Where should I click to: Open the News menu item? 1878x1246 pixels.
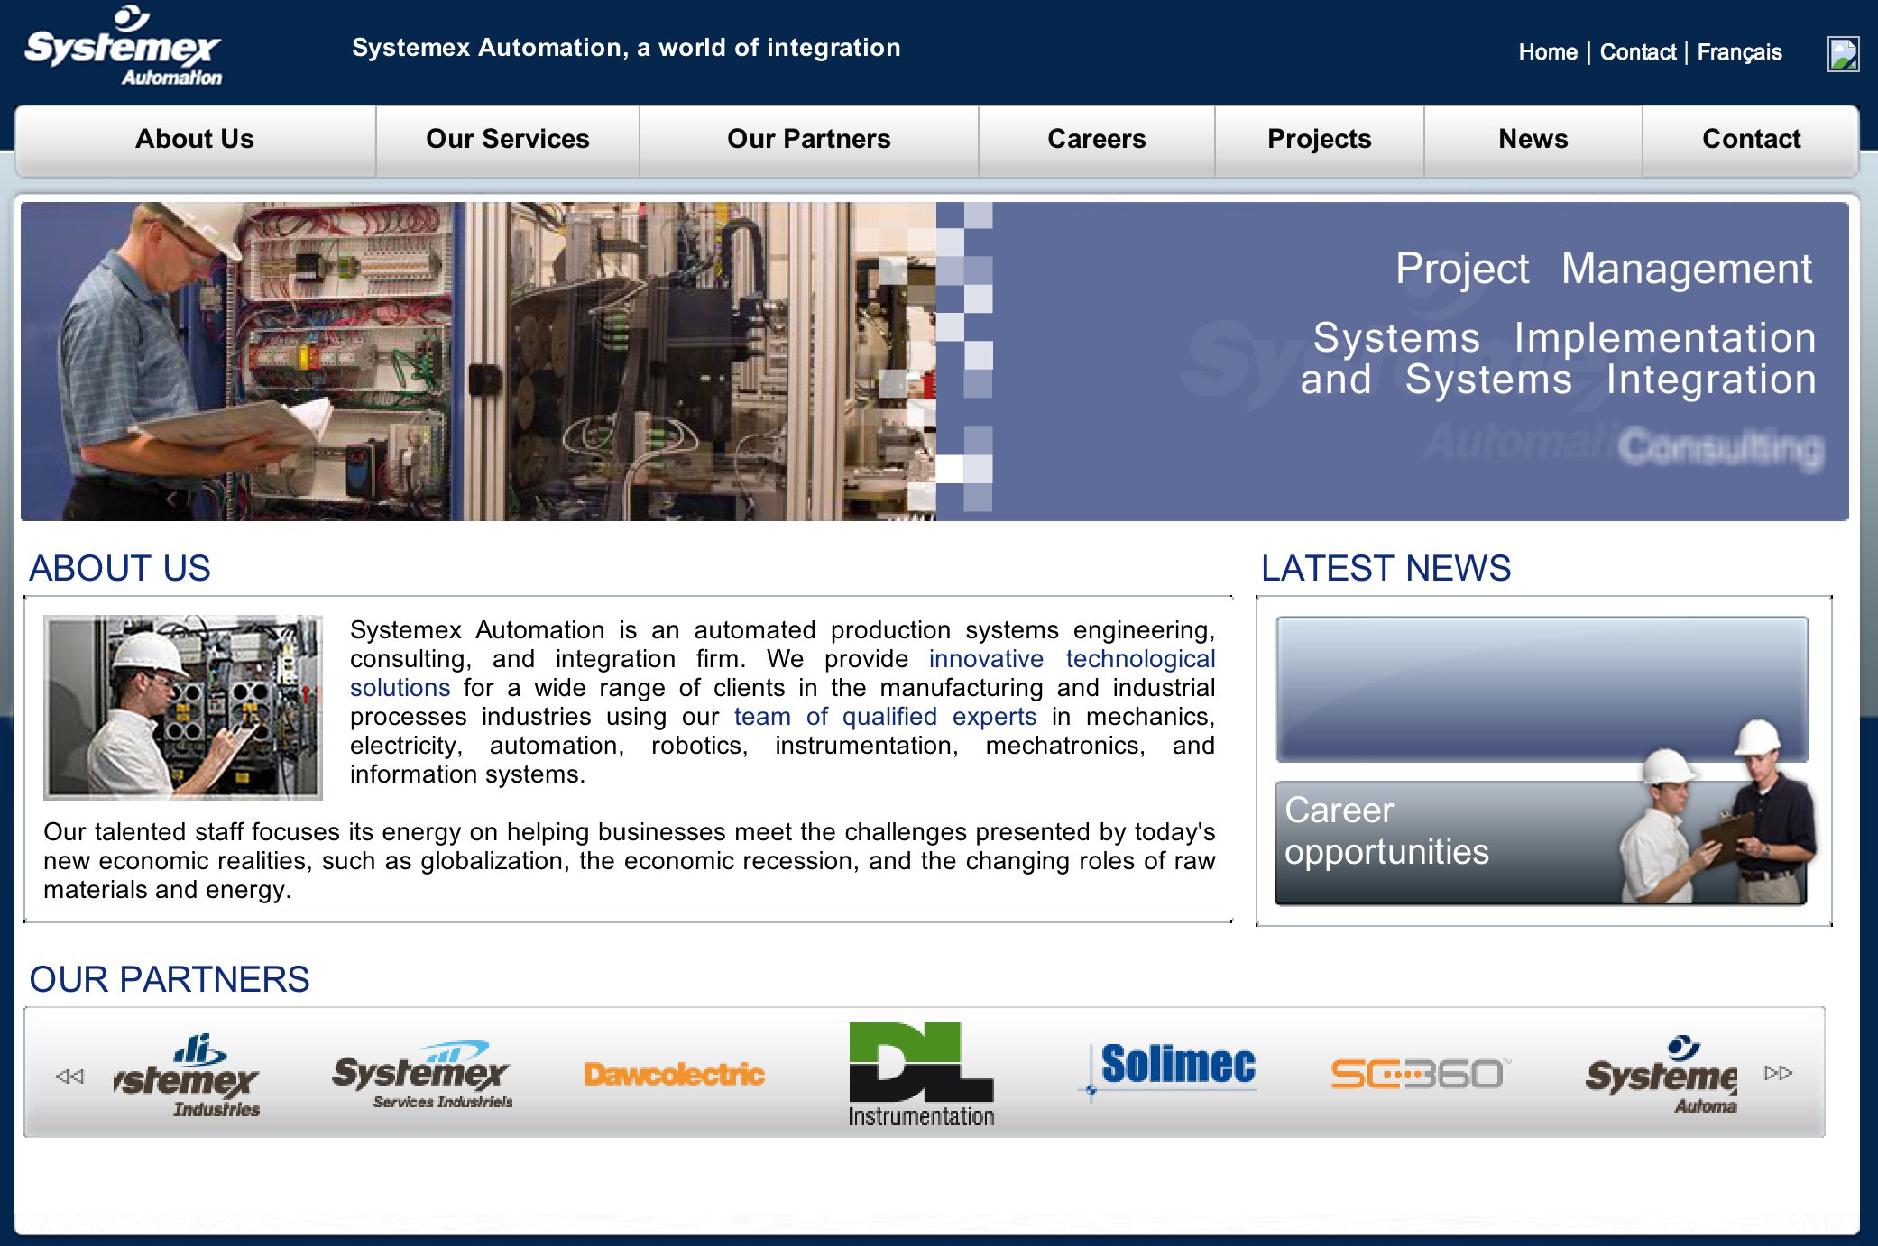[1533, 139]
